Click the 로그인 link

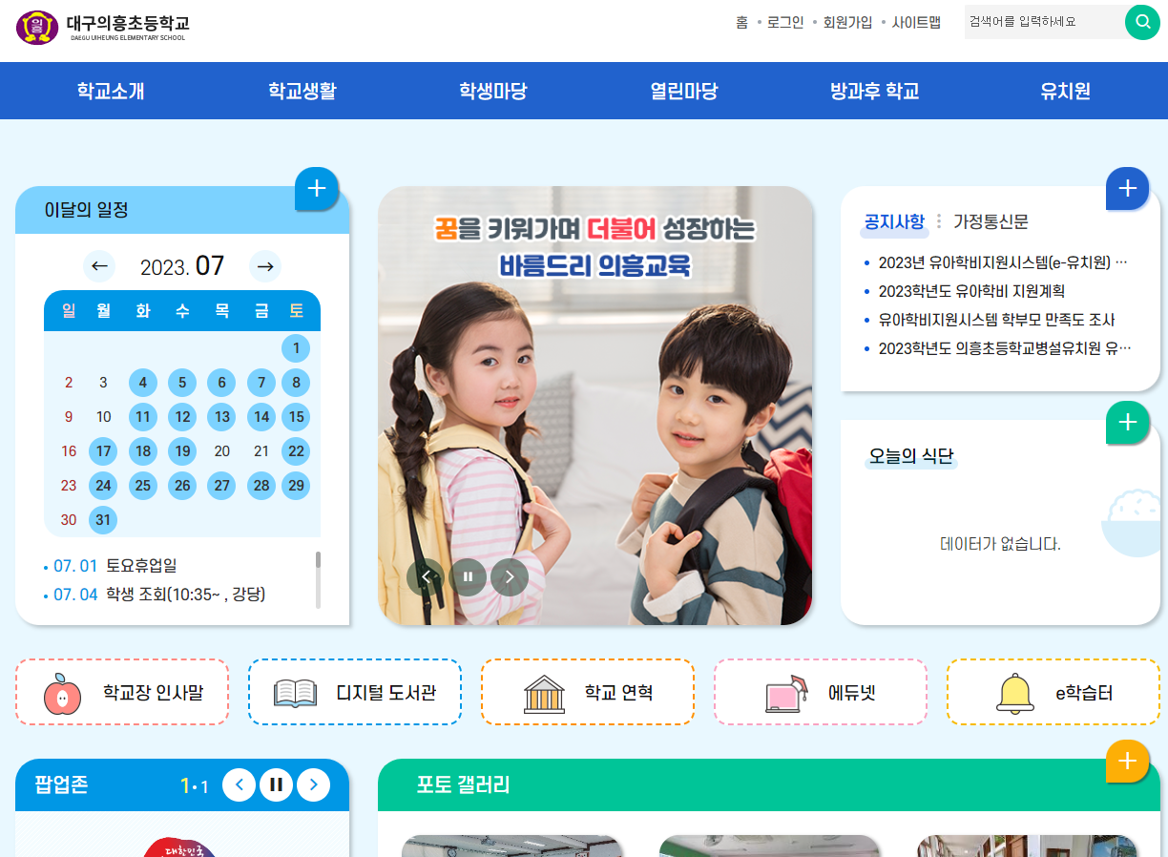click(785, 22)
